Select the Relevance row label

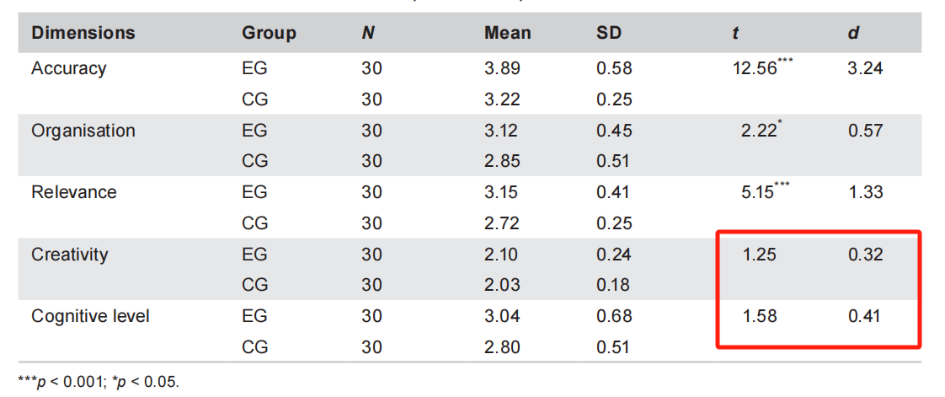click(x=73, y=192)
